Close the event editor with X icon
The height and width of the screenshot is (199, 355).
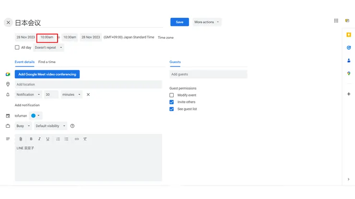pos(8,22)
